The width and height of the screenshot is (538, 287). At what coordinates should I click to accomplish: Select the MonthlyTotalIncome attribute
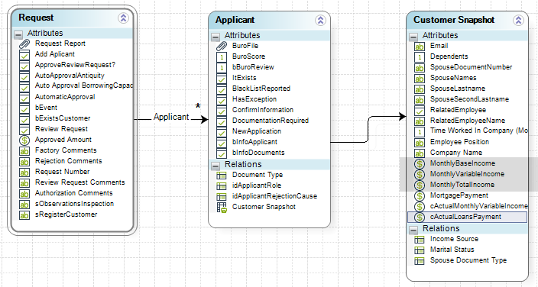pos(462,185)
